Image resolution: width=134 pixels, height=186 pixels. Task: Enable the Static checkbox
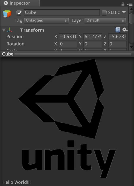coord(104,13)
